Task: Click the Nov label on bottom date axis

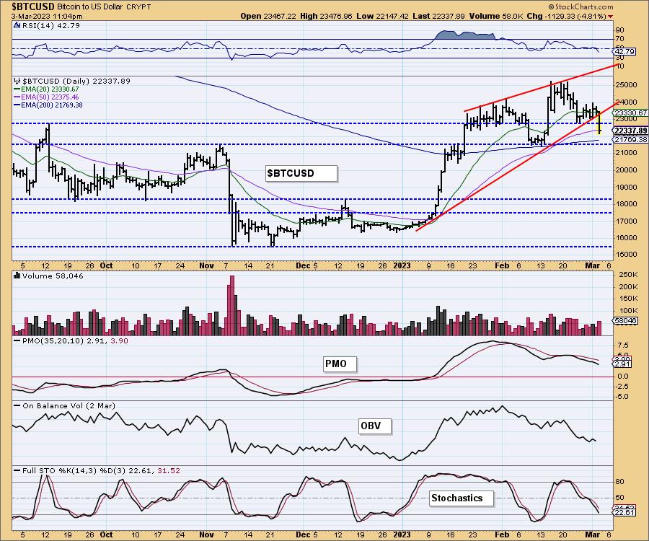Action: [x=206, y=535]
